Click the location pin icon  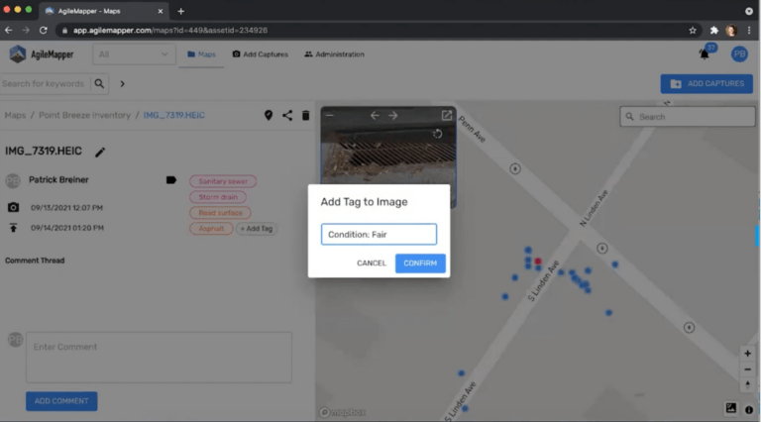(x=269, y=115)
